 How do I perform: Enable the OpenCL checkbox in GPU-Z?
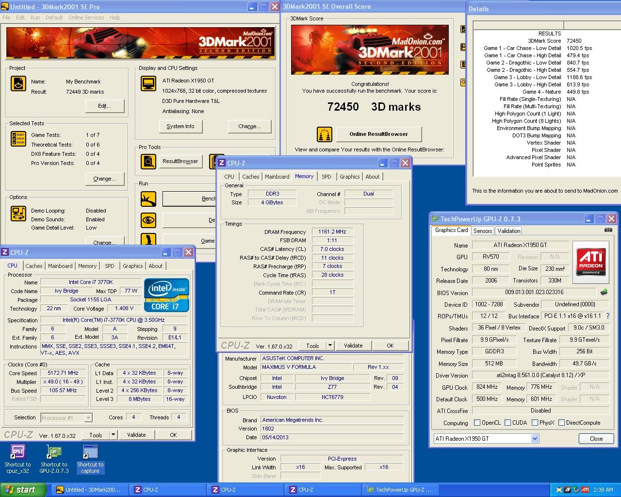click(477, 422)
